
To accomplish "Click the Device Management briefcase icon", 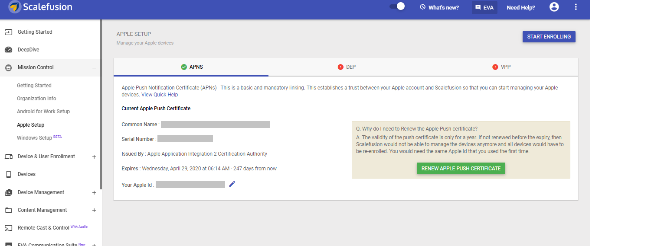I will (x=8, y=192).
